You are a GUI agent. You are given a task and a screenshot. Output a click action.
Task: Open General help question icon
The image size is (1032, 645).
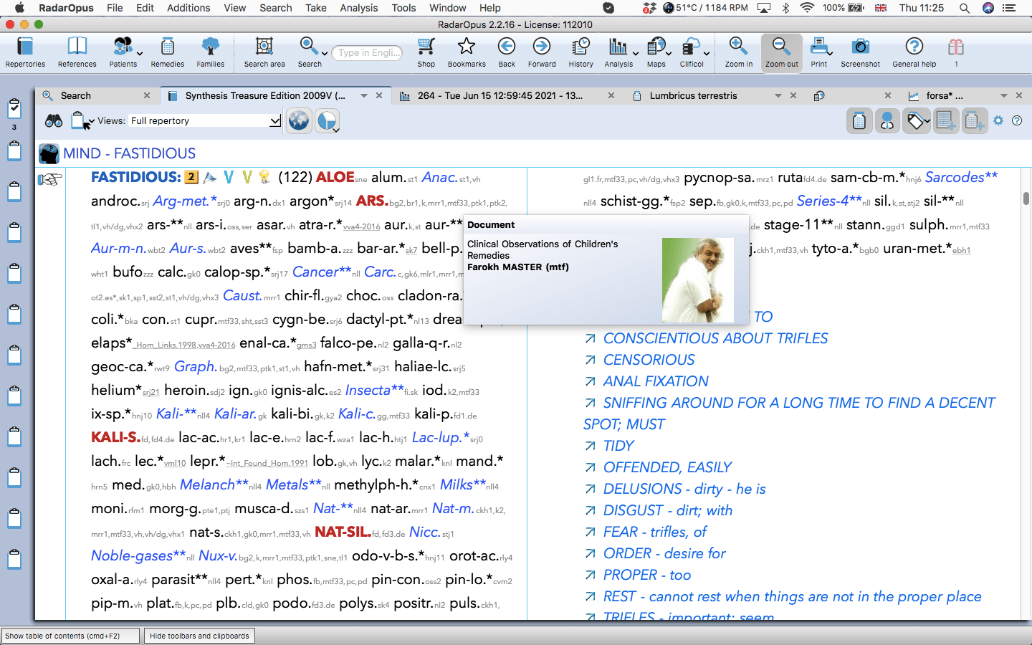[x=914, y=52]
